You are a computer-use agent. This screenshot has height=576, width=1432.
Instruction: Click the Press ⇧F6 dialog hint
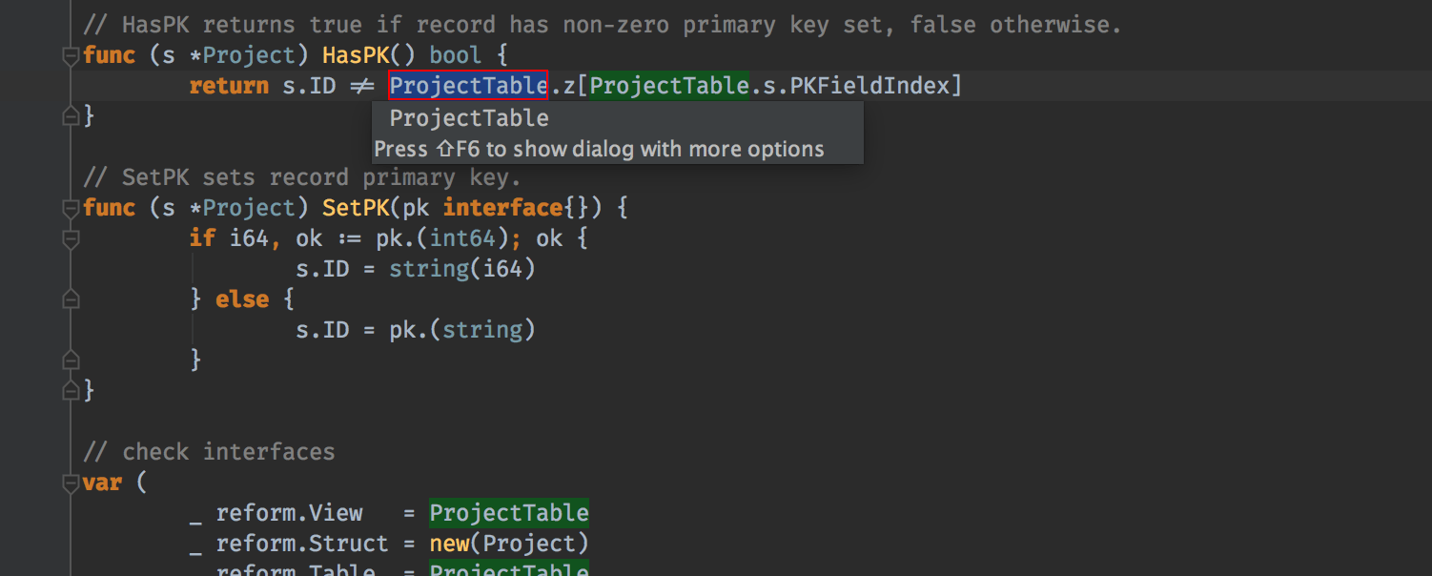599,150
